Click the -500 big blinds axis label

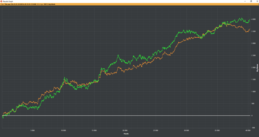point(253,128)
